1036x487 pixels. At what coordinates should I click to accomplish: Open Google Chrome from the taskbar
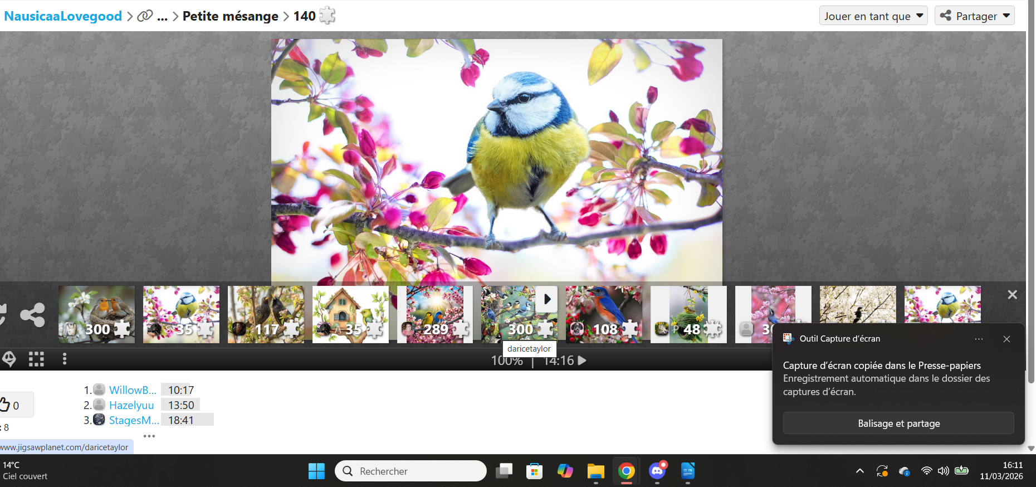coord(627,471)
